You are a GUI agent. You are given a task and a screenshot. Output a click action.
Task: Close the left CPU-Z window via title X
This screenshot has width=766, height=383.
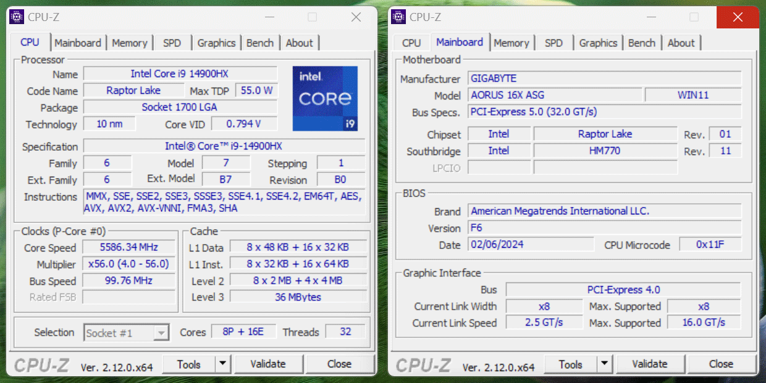(356, 17)
